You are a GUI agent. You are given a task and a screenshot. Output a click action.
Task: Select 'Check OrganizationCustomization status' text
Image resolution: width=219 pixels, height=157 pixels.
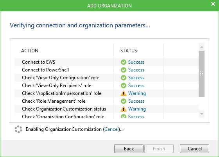point(64,109)
